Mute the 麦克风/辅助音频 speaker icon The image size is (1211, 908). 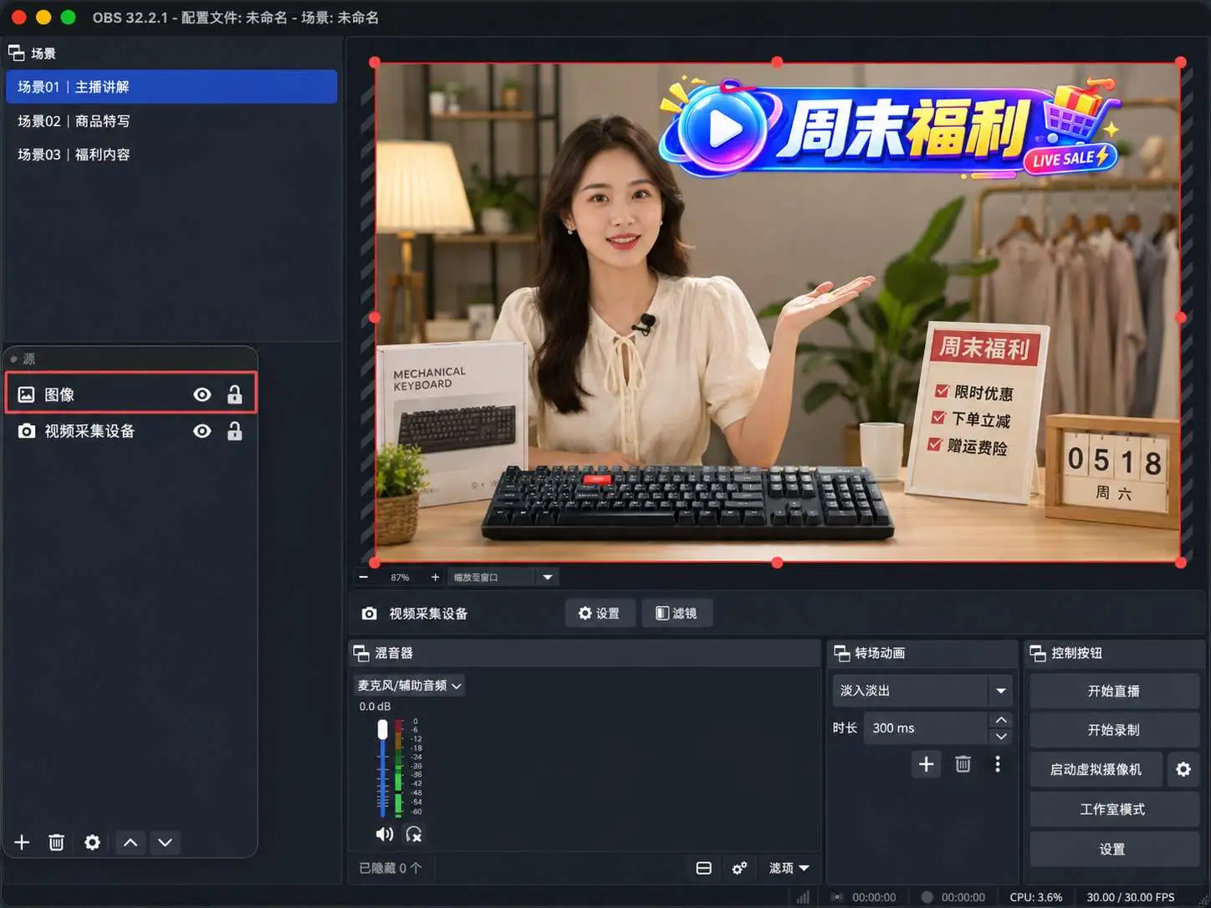coord(384,834)
